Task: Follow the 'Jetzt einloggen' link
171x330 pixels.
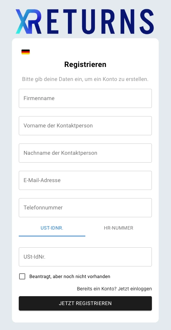Action: 135,289
